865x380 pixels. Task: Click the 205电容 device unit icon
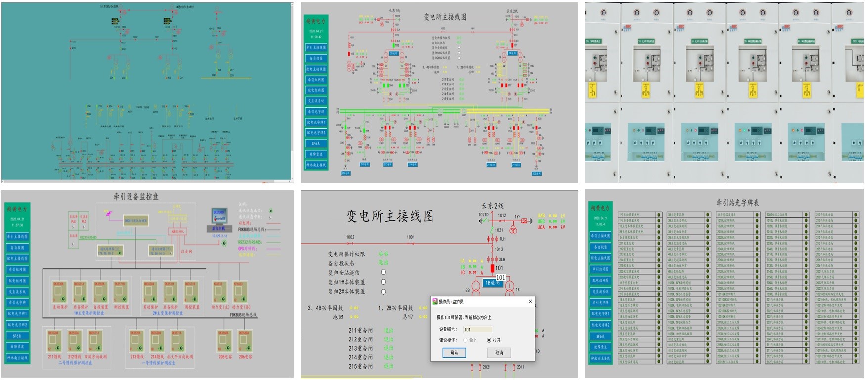pos(224,341)
